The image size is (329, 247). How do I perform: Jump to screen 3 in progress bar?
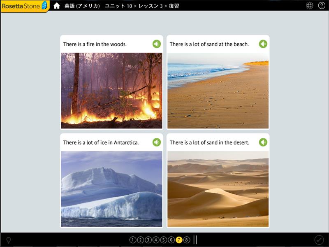click(148, 240)
